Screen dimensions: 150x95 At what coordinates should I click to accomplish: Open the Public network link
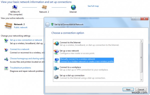point(21,27)
